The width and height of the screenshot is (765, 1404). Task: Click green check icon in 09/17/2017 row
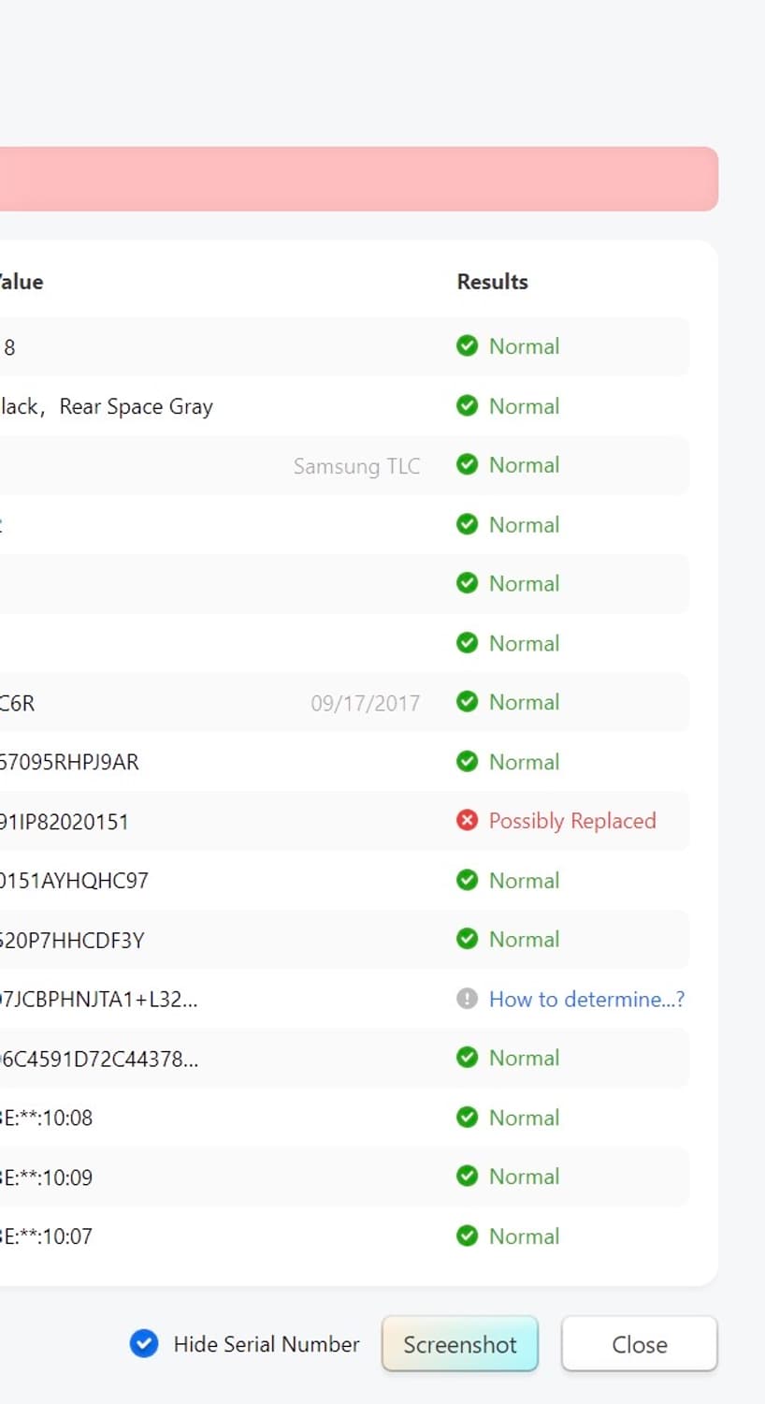click(467, 702)
